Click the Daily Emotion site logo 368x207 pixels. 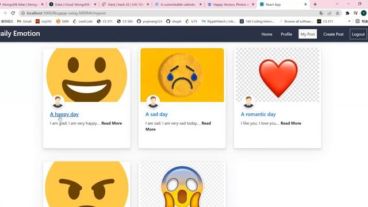click(20, 33)
